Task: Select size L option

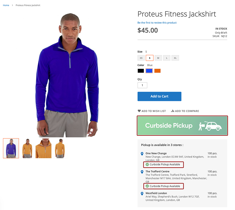Action: tap(167, 58)
